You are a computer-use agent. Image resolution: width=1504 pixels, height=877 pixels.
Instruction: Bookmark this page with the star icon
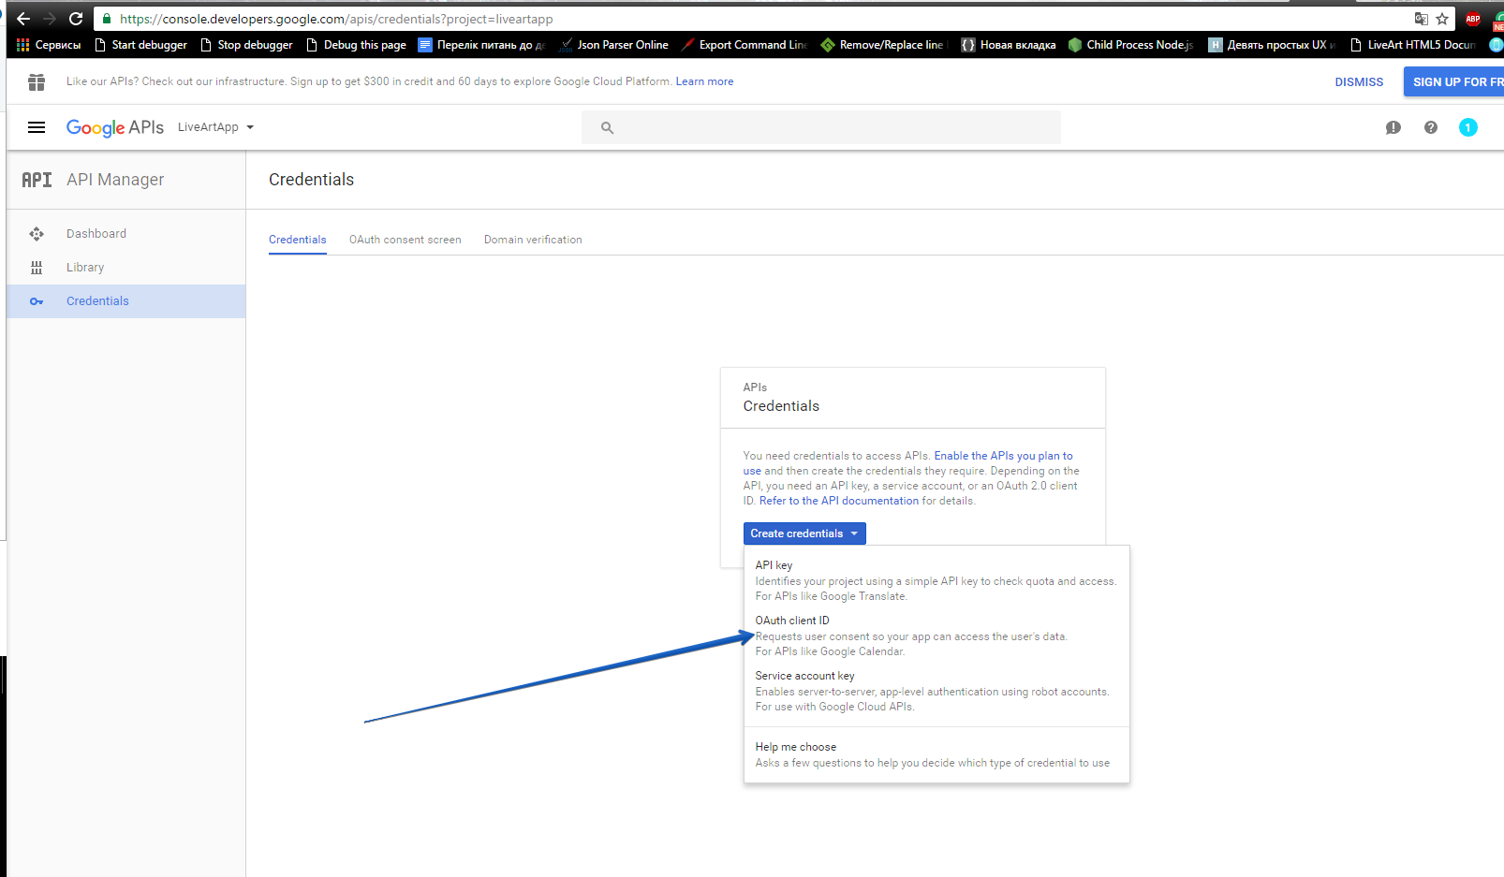(x=1442, y=19)
